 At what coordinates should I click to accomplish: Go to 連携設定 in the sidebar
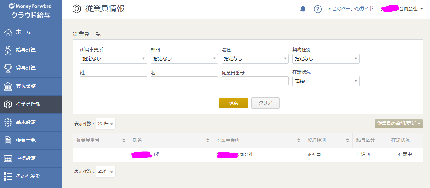click(25, 158)
